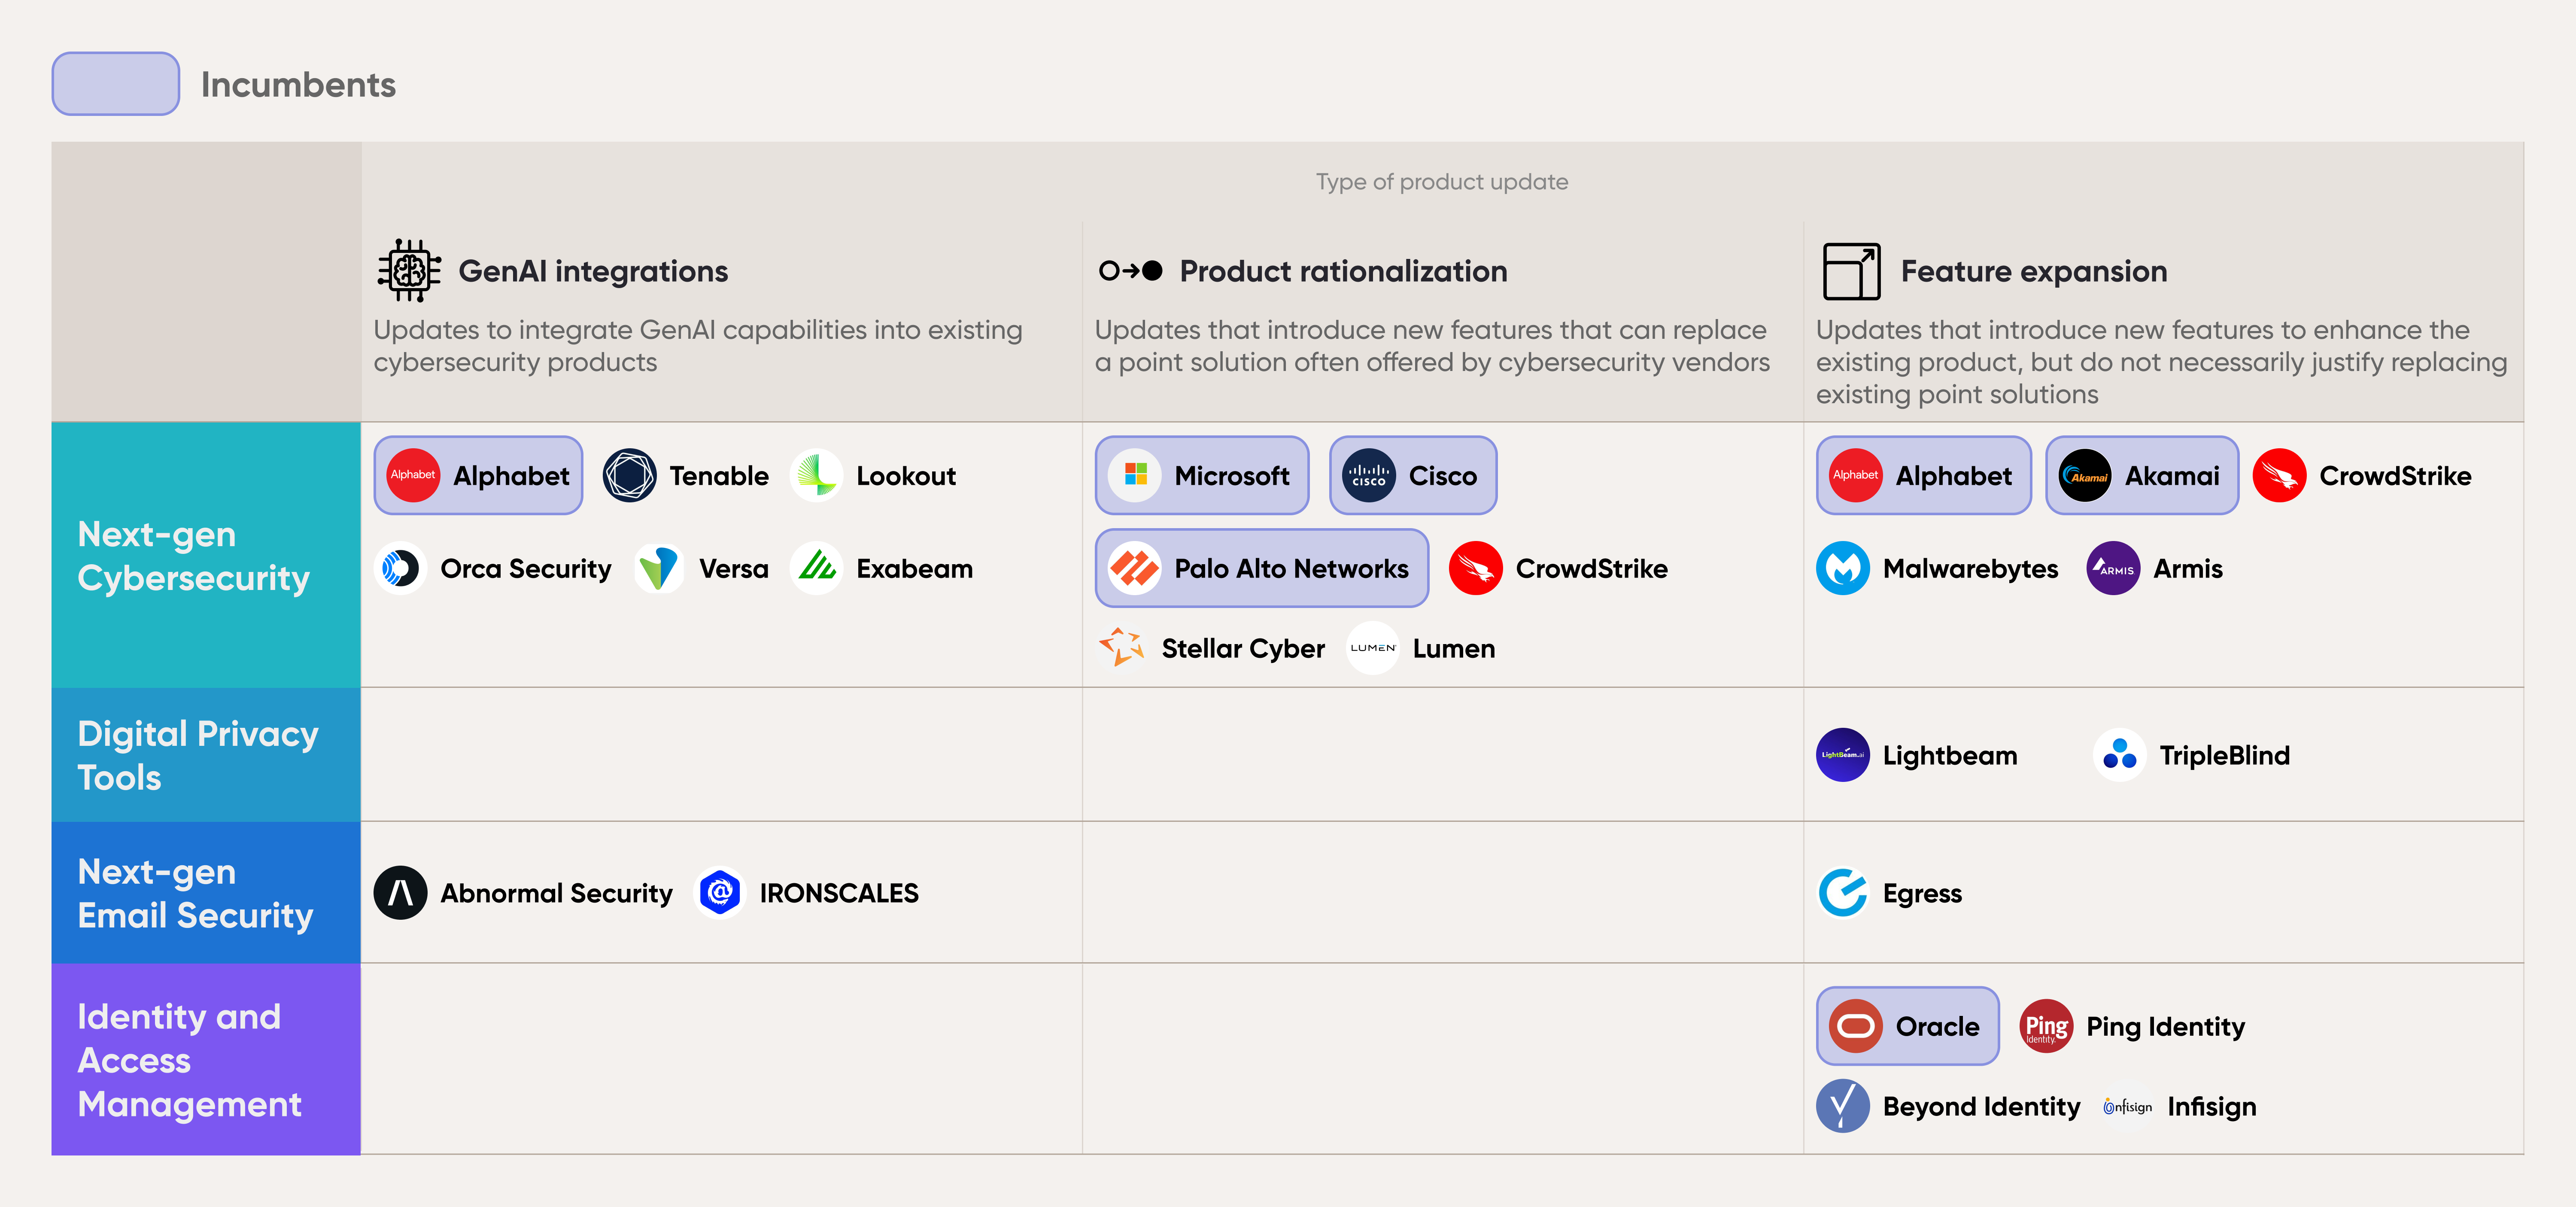Click the Abnormal Security company name
The image size is (2576, 1207).
557,894
